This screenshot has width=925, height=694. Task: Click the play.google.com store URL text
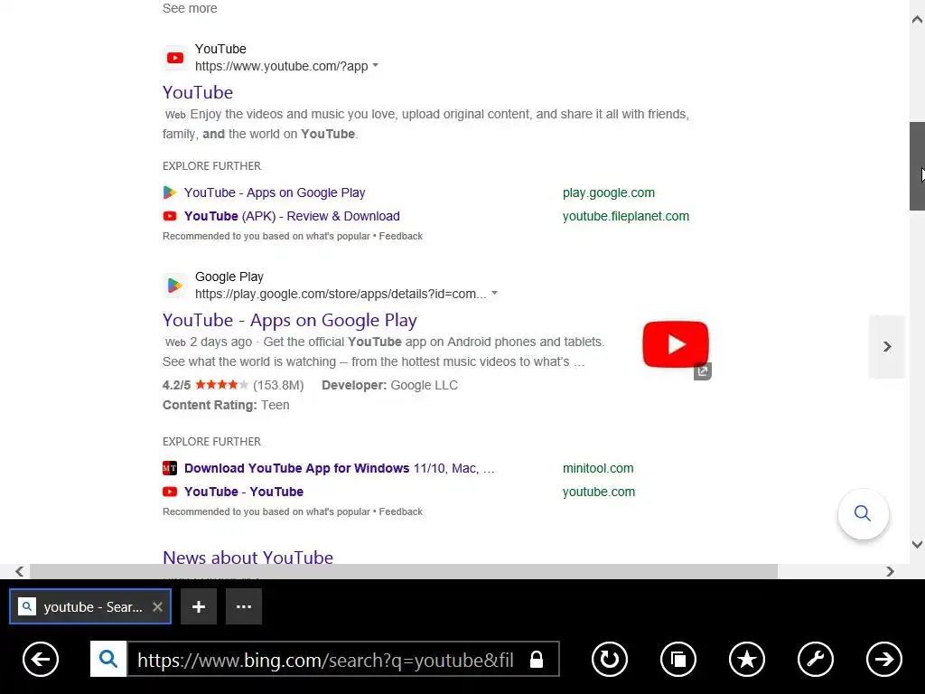tap(341, 294)
